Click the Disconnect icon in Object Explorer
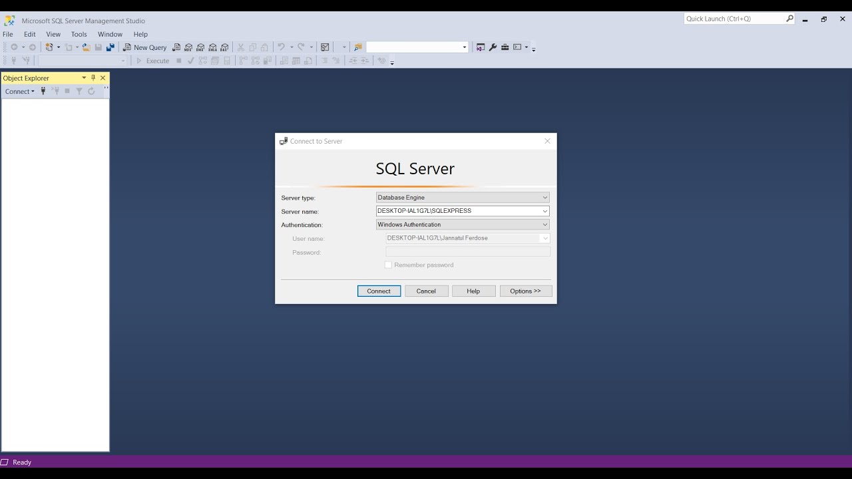Screen dimensions: 852x479 click(x=55, y=91)
